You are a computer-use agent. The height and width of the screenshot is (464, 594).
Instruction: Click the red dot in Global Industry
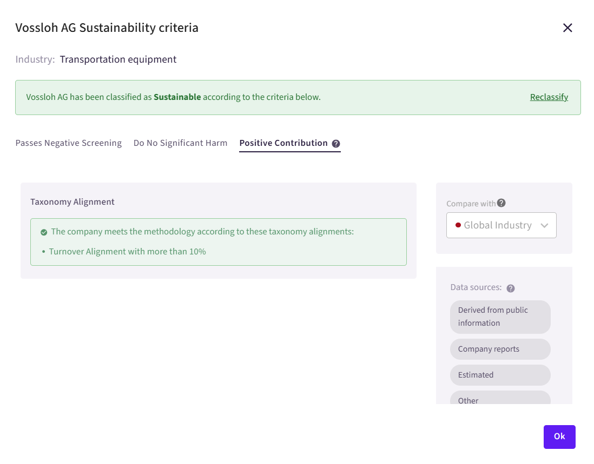(458, 225)
